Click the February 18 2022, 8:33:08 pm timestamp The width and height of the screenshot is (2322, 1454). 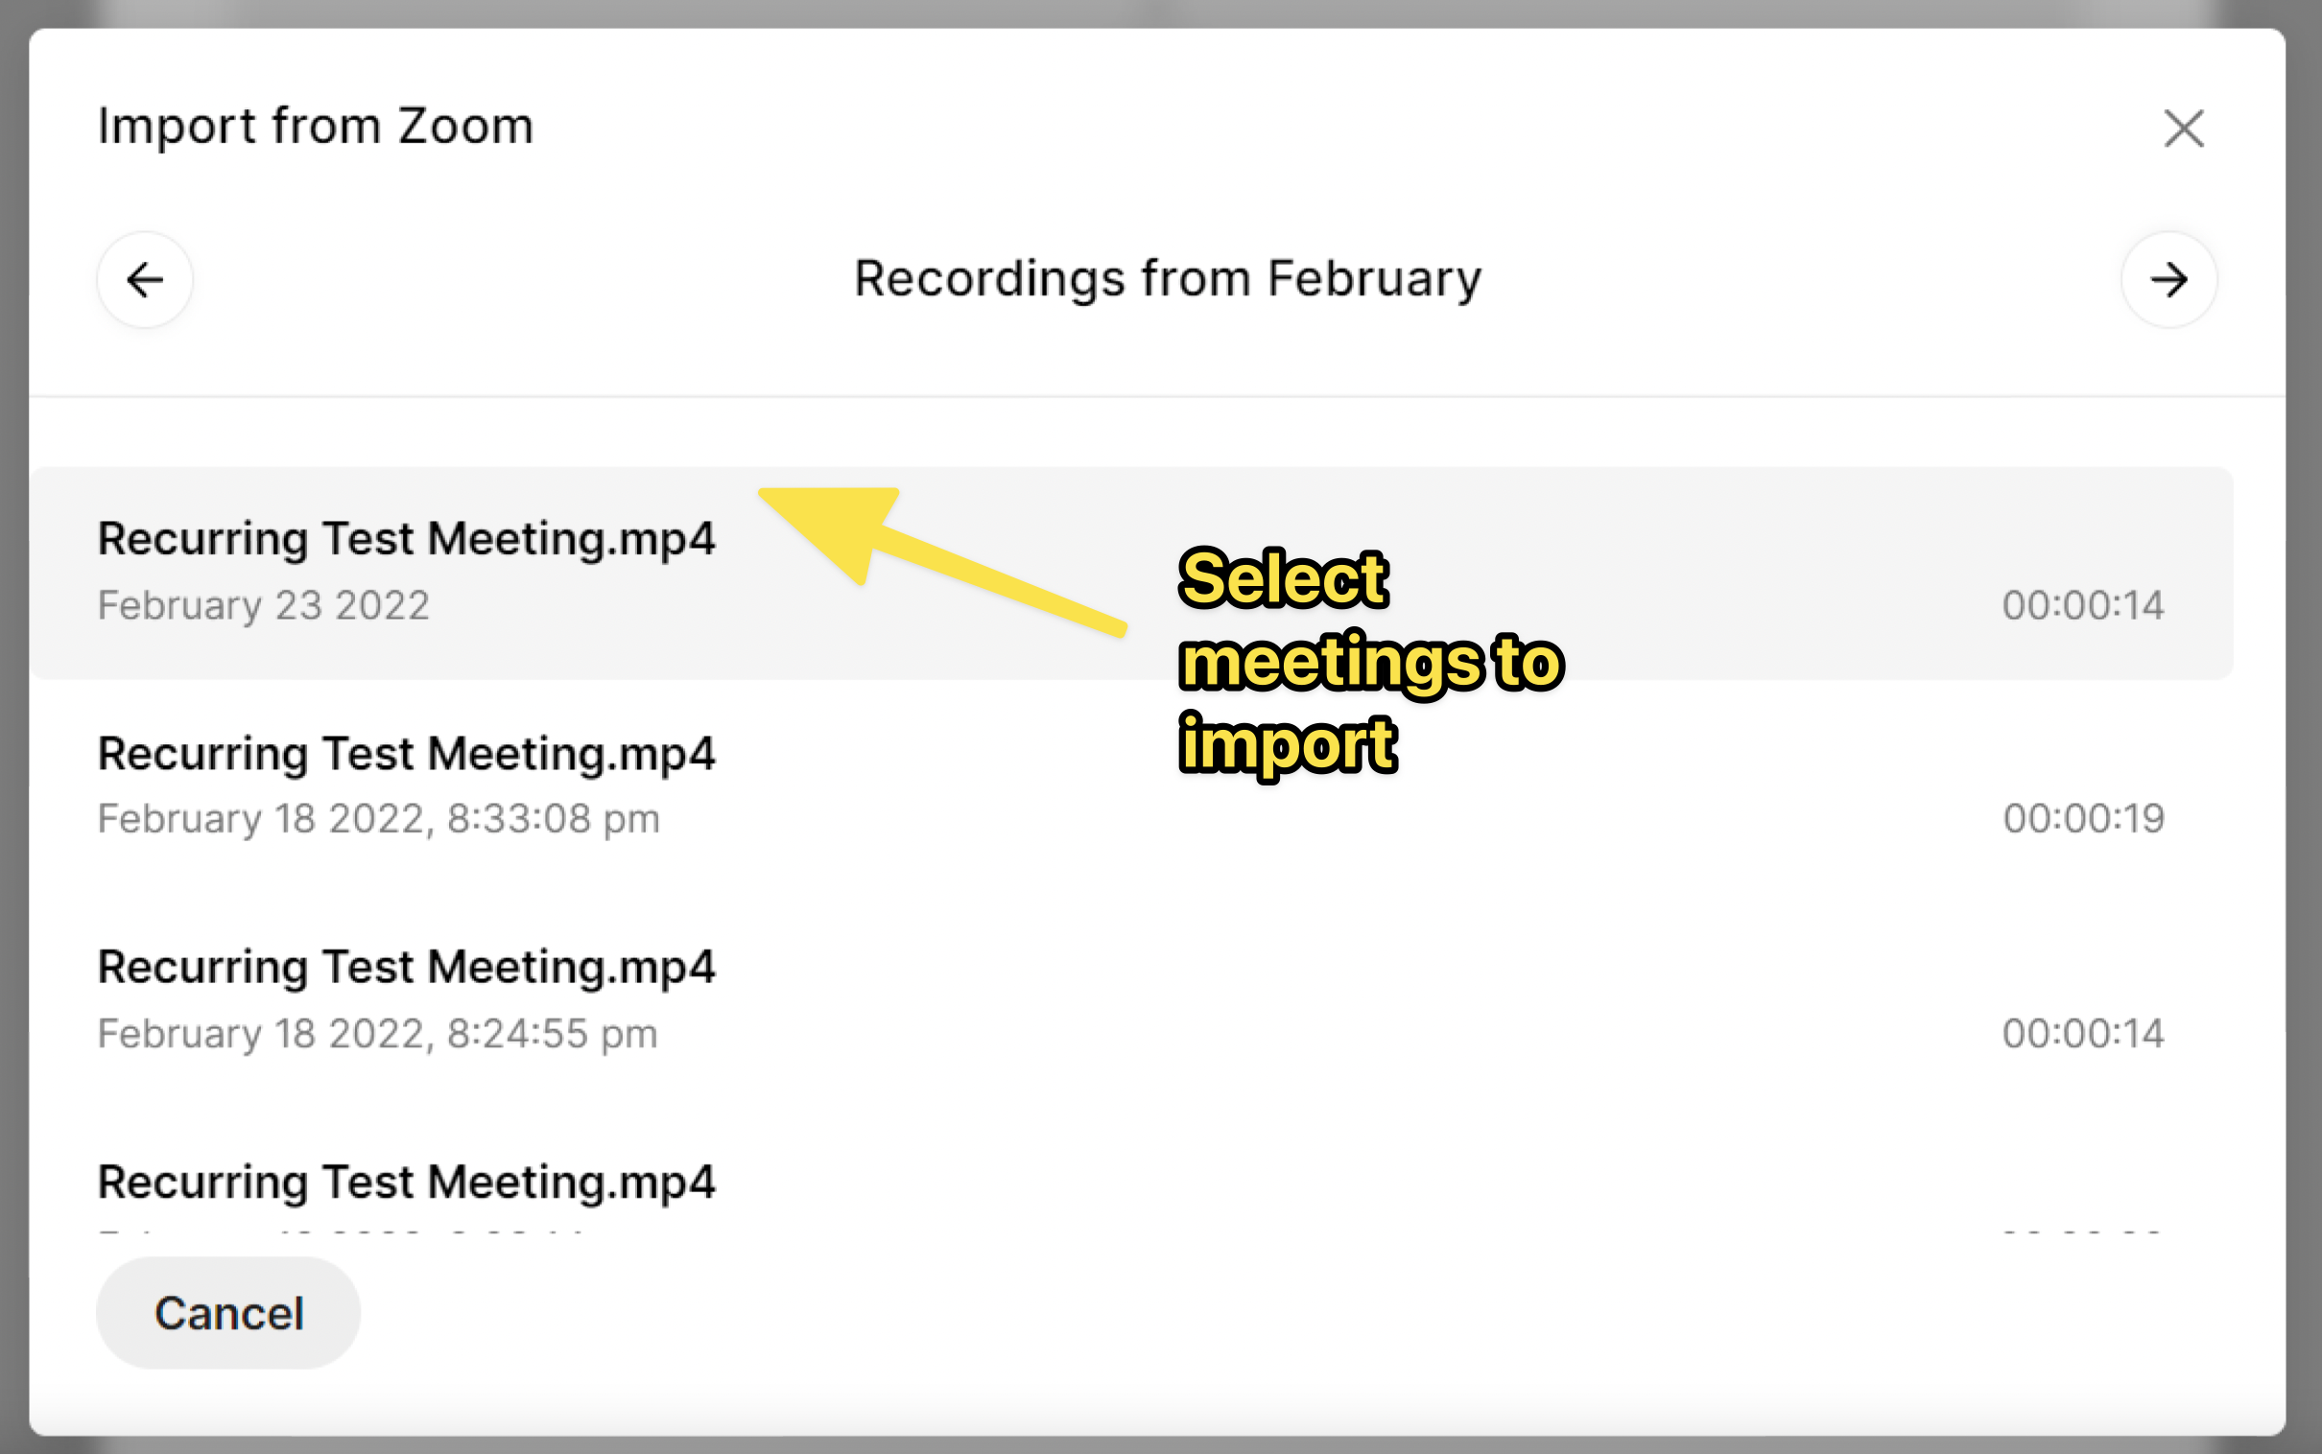pyautogui.click(x=378, y=819)
